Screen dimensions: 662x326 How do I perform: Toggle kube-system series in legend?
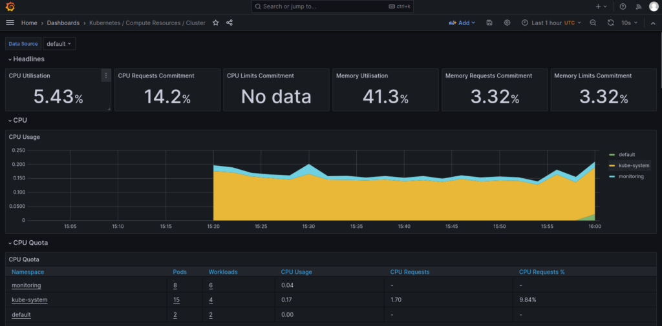pyautogui.click(x=633, y=165)
